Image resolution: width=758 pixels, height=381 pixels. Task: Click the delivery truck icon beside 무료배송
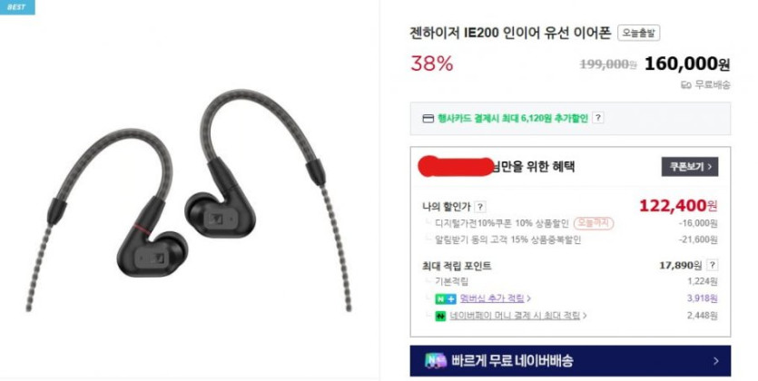point(685,85)
